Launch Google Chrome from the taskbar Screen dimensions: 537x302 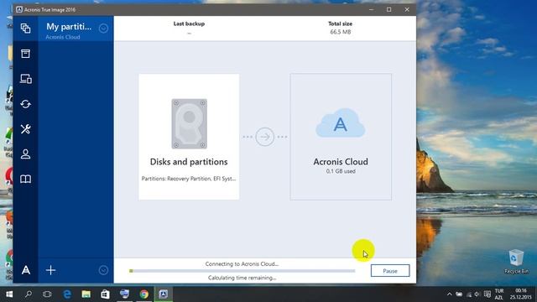point(143,294)
